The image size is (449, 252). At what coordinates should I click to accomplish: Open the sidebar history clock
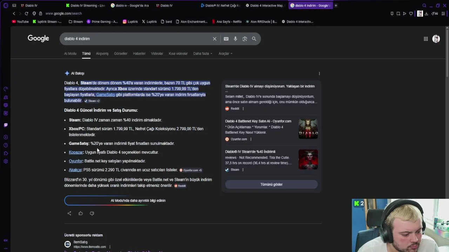pyautogui.click(x=6, y=145)
